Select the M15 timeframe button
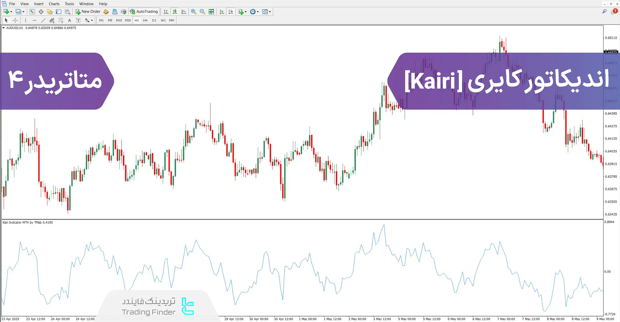 pyautogui.click(x=119, y=20)
